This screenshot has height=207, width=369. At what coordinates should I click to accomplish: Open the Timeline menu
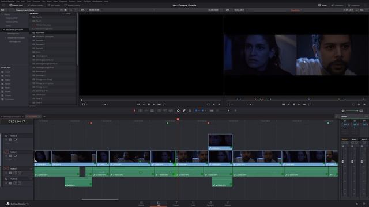pyautogui.click(x=36, y=1)
